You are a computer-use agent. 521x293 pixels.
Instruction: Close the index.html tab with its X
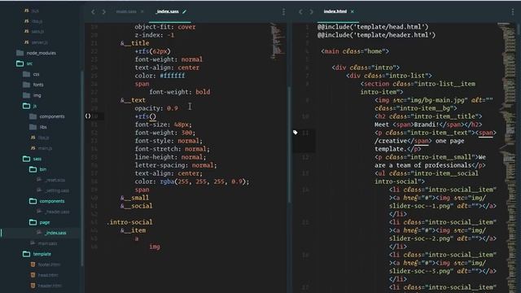pos(352,11)
